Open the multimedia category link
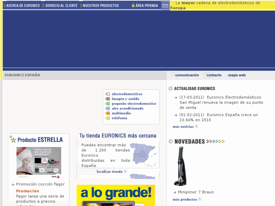Viewport: 275px width, 206px height. click(121, 113)
